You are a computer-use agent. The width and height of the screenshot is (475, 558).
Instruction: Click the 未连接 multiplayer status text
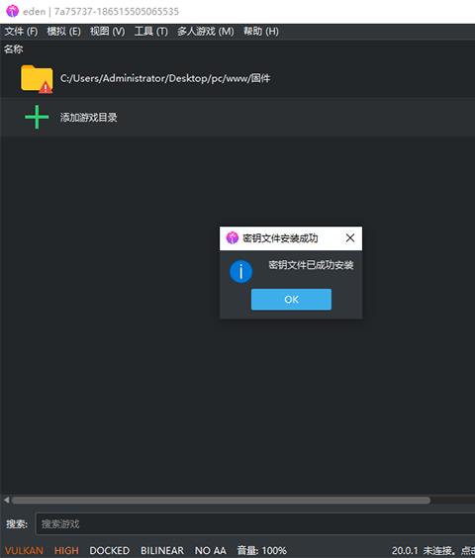[438, 551]
